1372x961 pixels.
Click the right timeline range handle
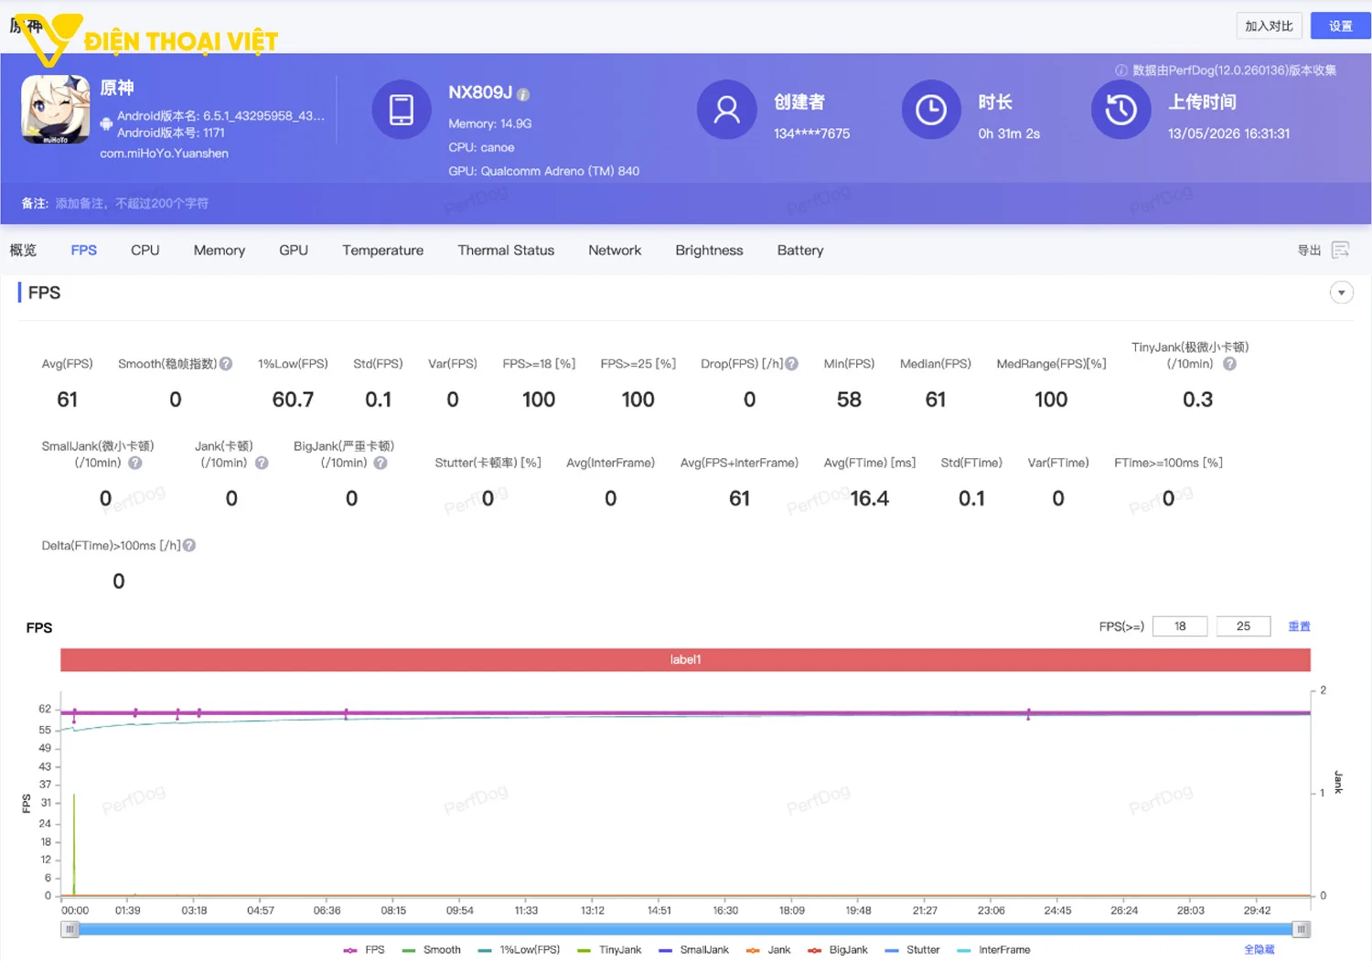tap(1301, 929)
